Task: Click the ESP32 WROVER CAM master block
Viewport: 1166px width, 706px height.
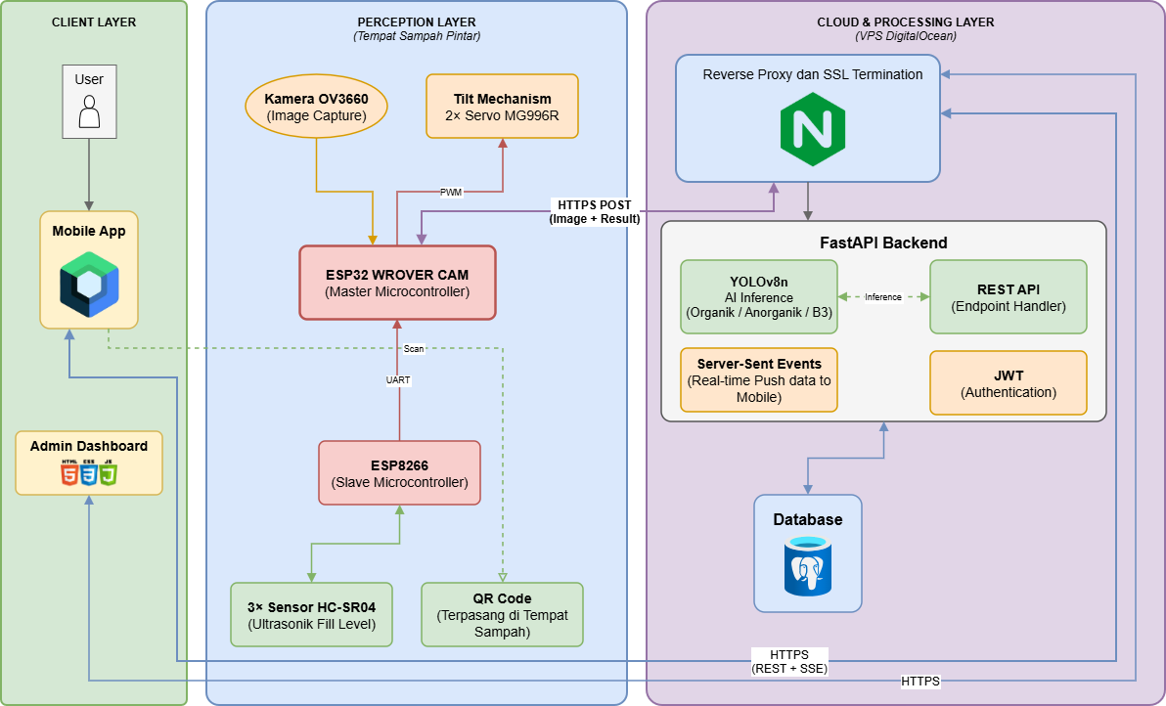Action: (397, 284)
